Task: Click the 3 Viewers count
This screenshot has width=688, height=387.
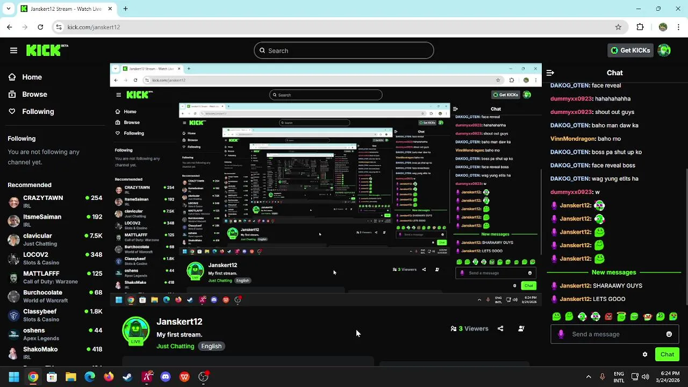Action: [x=469, y=328]
